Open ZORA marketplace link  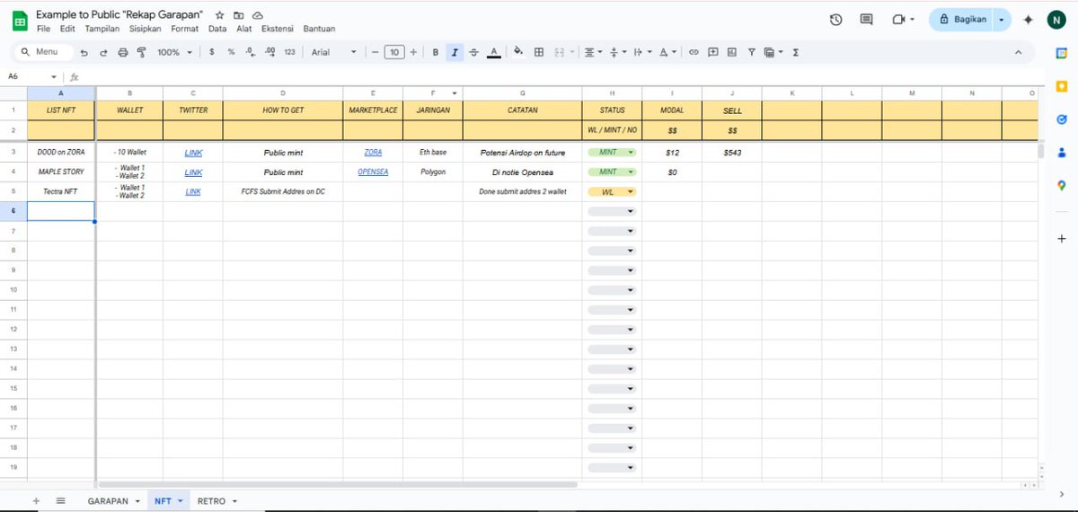pyautogui.click(x=373, y=153)
